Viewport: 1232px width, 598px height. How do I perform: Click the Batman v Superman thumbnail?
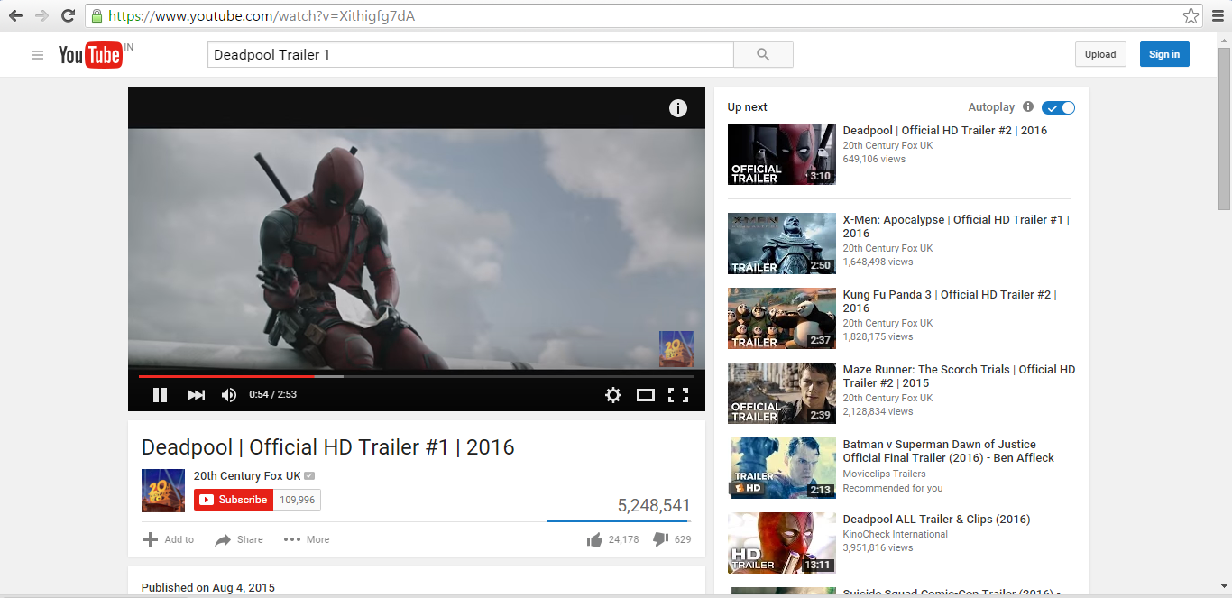click(x=781, y=468)
